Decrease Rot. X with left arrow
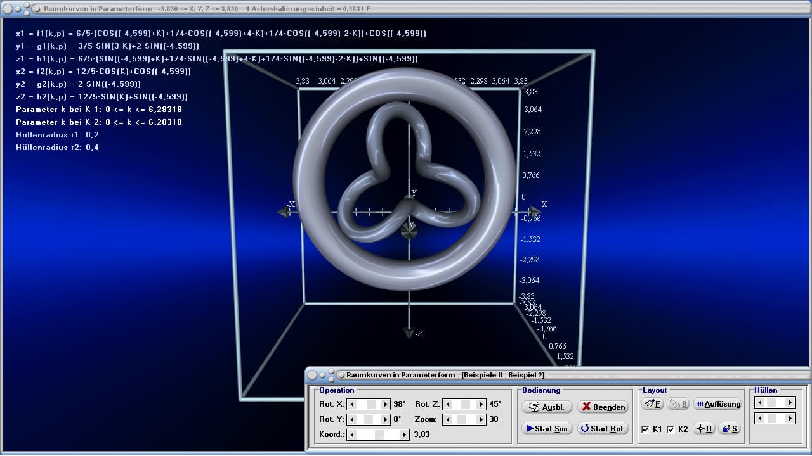812x456 pixels. click(x=352, y=403)
